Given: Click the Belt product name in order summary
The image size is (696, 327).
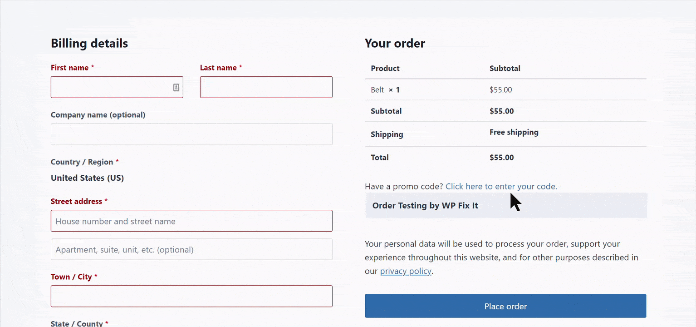Looking at the screenshot, I should click(x=377, y=89).
